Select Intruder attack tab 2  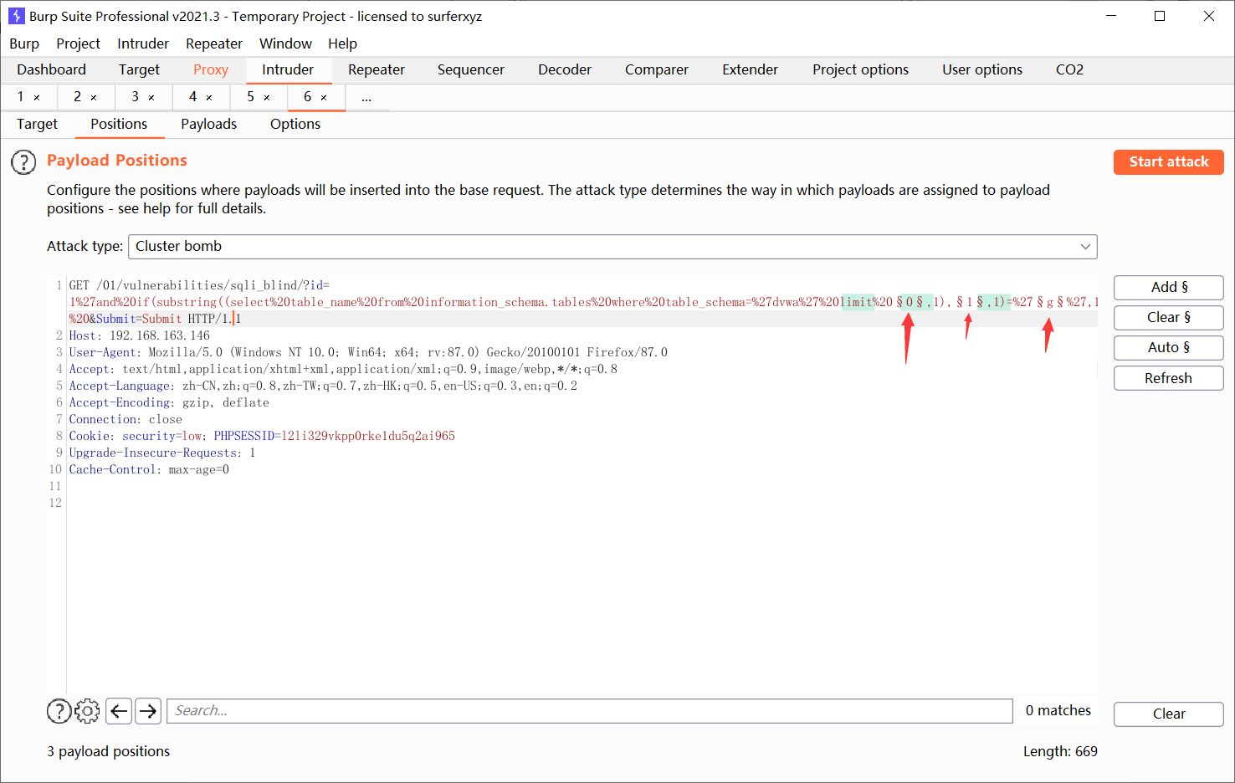pyautogui.click(x=78, y=97)
